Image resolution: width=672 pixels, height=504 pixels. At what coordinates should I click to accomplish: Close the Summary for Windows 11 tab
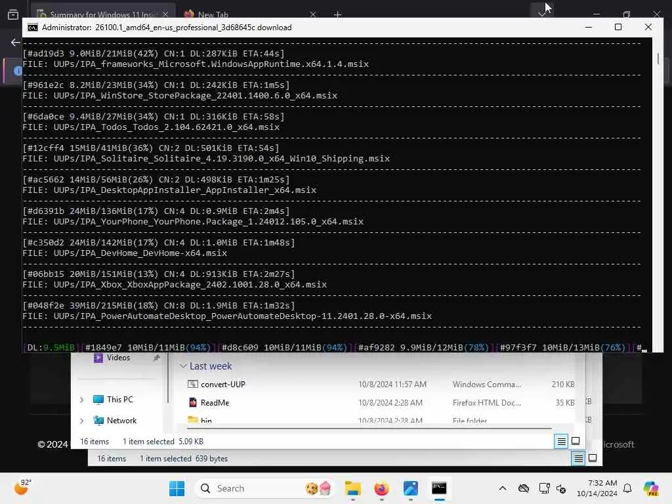[x=165, y=14]
